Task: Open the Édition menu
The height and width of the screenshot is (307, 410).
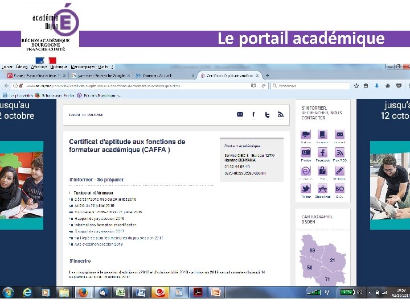Action: (x=22, y=67)
